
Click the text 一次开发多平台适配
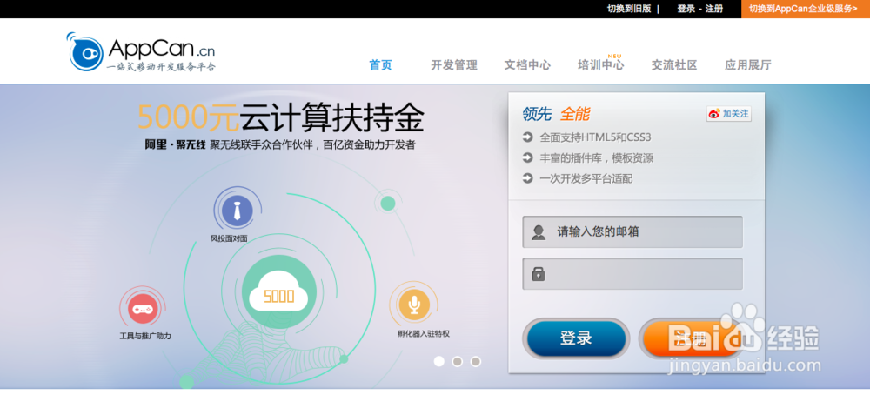pyautogui.click(x=586, y=178)
